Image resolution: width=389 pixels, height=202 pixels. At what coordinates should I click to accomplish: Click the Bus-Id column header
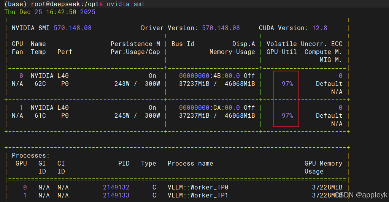tap(183, 44)
